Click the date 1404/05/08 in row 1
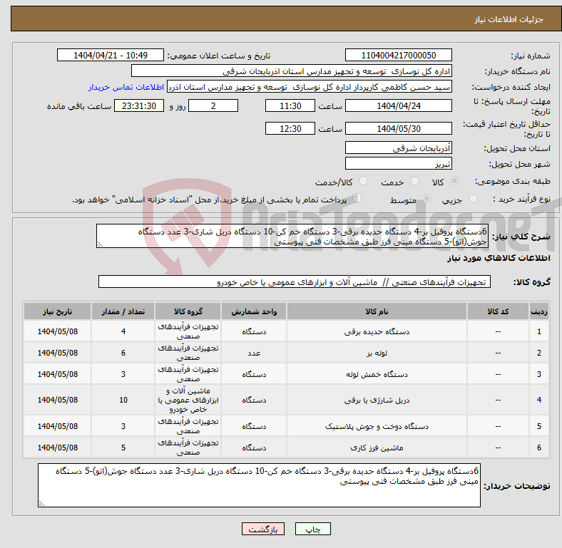562x548 pixels. [57, 331]
